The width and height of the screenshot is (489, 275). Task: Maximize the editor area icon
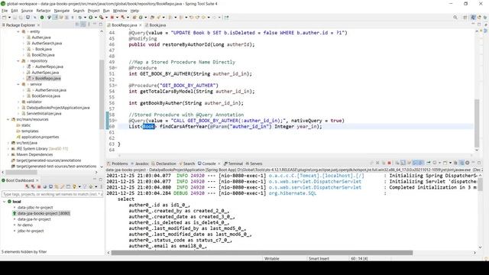pos(479,24)
